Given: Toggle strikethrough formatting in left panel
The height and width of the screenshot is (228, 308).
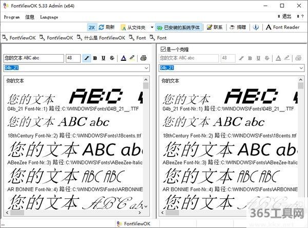Looking at the screenshot, I should (x=112, y=58).
